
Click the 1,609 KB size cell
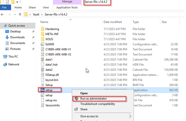tap(172, 75)
